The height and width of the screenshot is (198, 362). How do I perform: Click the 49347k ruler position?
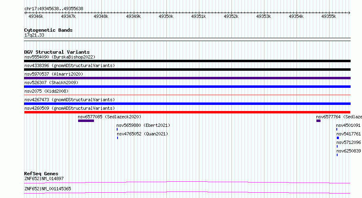pos(68,16)
